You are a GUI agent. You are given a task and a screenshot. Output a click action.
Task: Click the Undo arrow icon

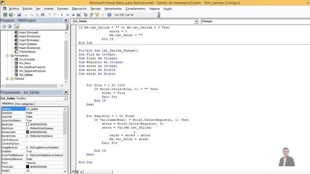[49, 15]
